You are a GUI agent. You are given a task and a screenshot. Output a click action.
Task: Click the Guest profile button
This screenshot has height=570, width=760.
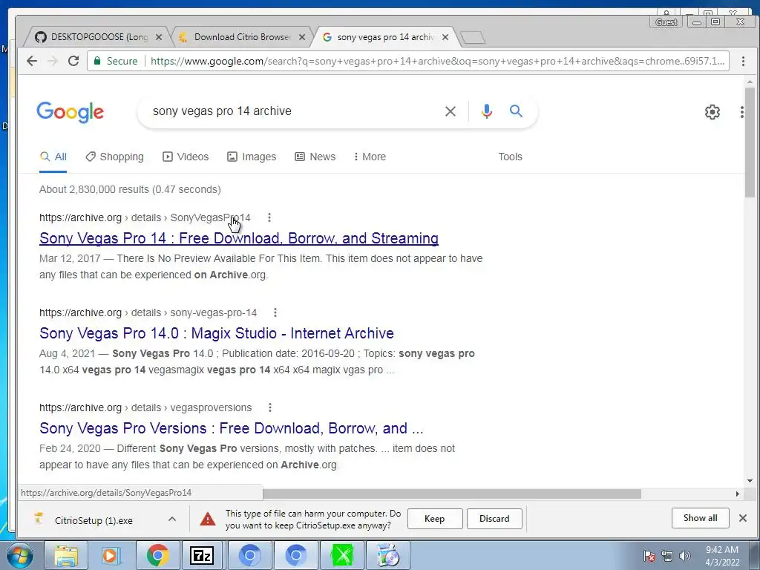(666, 22)
